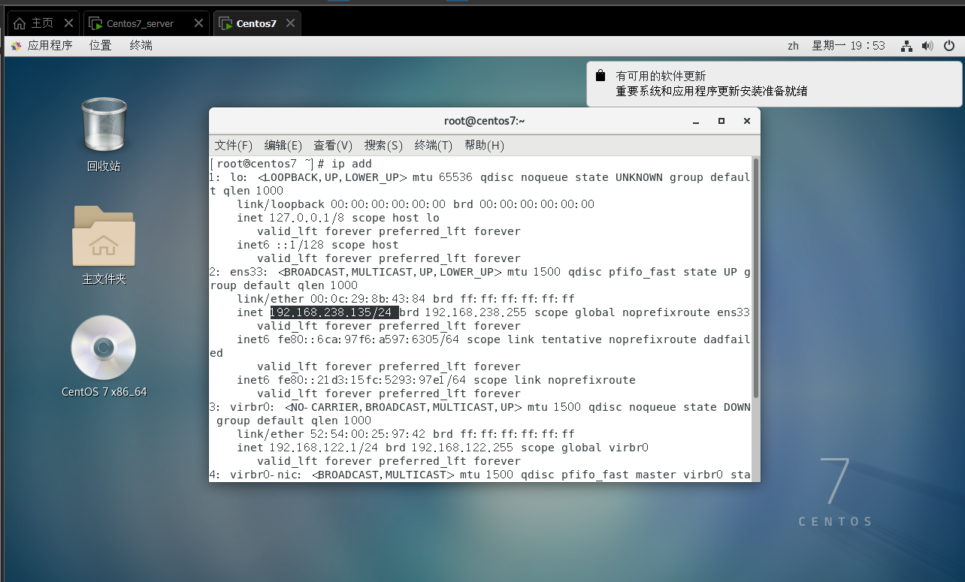The width and height of the screenshot is (965, 582).
Task: Expand the zh input language selector
Action: (x=793, y=46)
